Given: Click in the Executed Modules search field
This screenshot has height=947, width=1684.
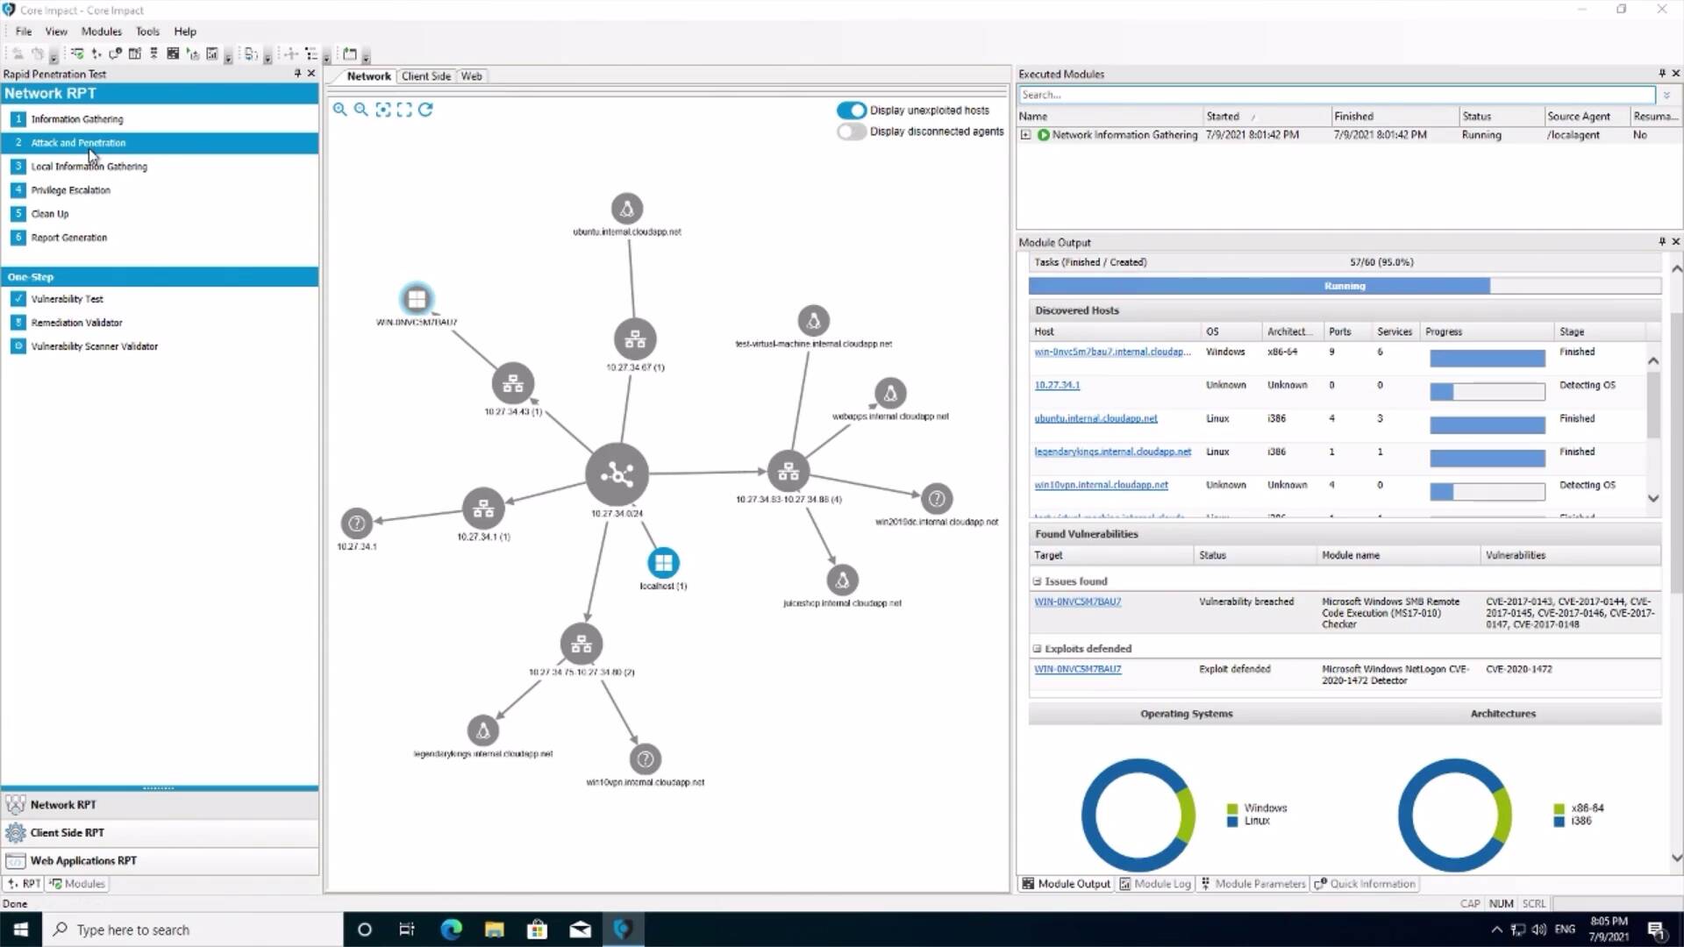Looking at the screenshot, I should 1337,95.
